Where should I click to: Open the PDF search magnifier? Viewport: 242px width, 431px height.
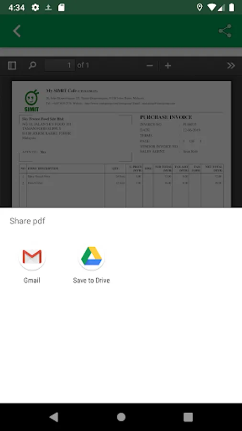[x=33, y=66]
